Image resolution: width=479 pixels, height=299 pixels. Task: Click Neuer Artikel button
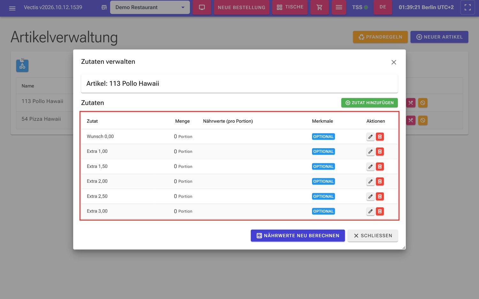click(x=439, y=37)
